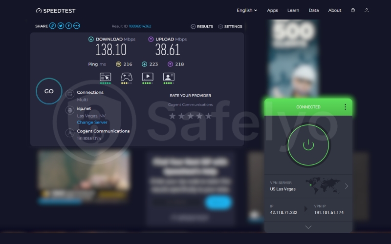Share the result on Facebook
This screenshot has height=244, width=391.
coord(68,26)
